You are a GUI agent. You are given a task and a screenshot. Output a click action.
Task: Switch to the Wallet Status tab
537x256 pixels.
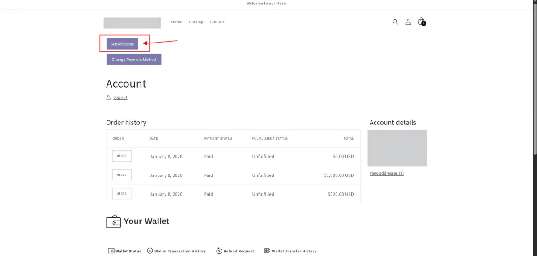124,251
